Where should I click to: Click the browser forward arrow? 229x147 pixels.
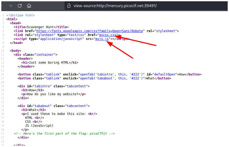point(10,6)
